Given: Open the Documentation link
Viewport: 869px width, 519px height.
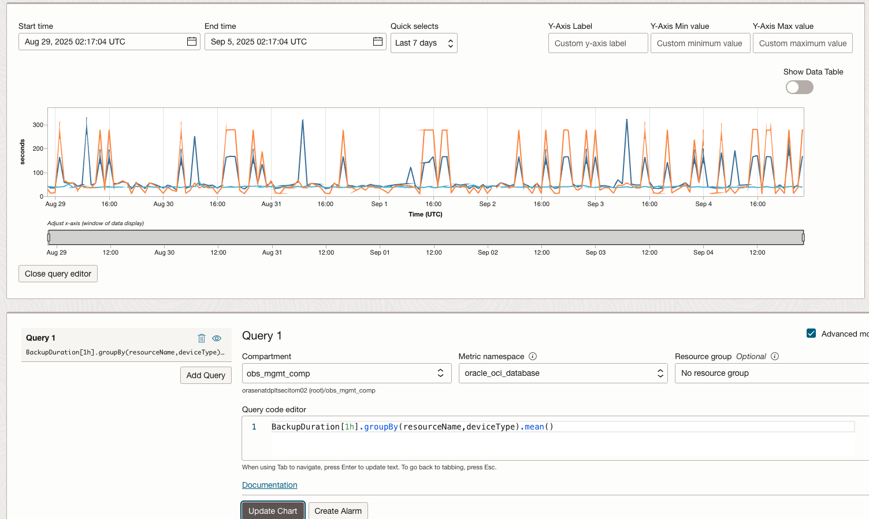Looking at the screenshot, I should point(269,485).
